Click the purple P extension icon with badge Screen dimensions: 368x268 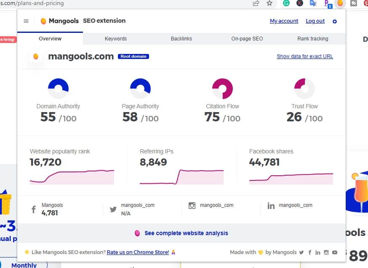(328, 4)
